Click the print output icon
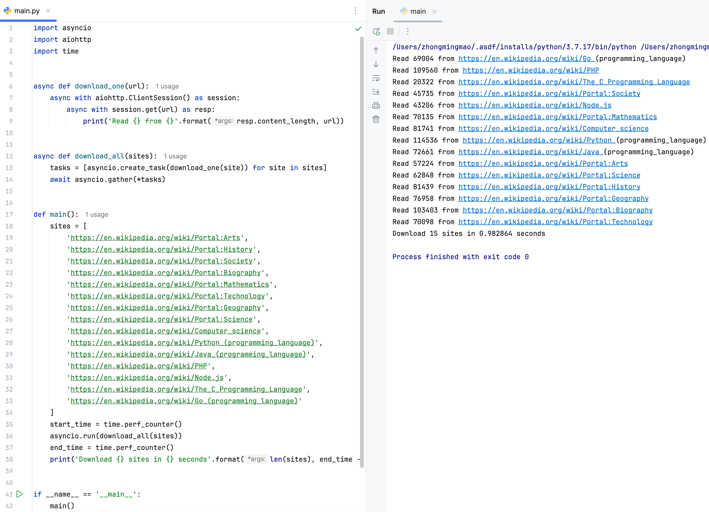This screenshot has height=512, width=709. tap(376, 105)
